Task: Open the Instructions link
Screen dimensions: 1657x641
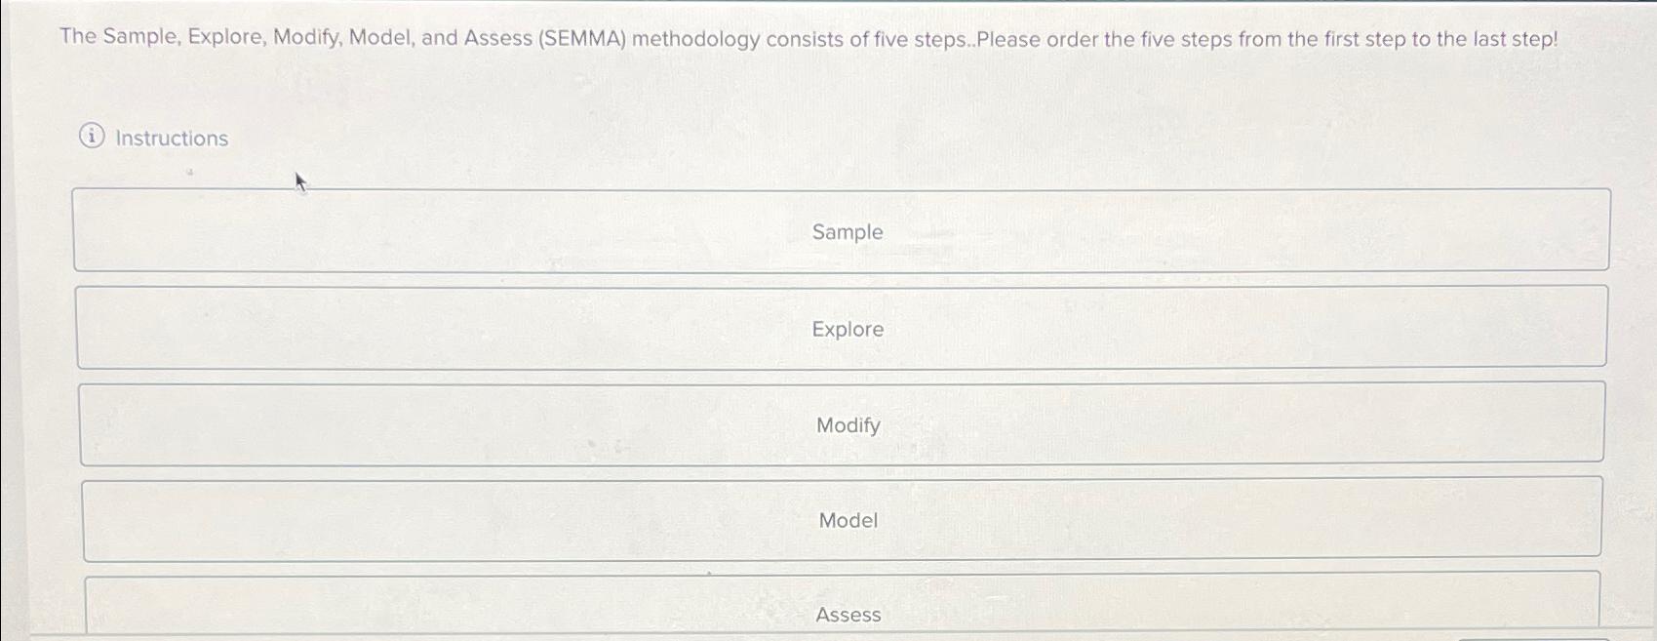Action: pyautogui.click(x=170, y=138)
